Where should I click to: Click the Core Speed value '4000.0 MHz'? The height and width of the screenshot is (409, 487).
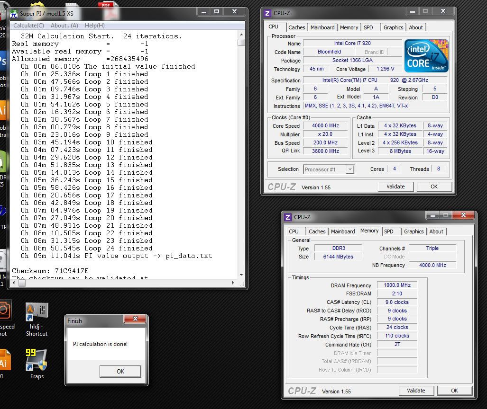click(325, 125)
